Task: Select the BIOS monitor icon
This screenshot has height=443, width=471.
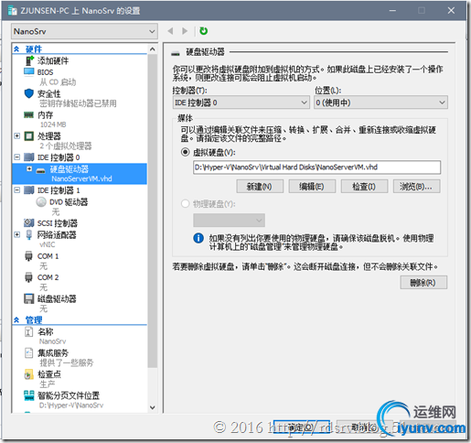Action: [29, 72]
